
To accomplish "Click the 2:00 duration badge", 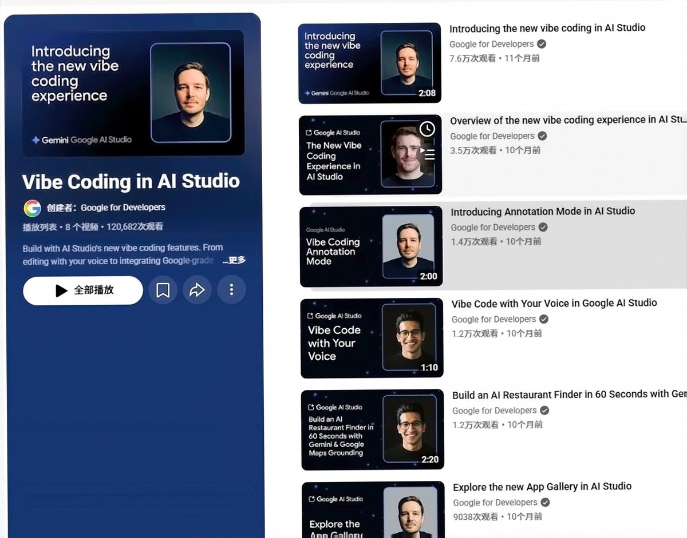I will pos(428,276).
